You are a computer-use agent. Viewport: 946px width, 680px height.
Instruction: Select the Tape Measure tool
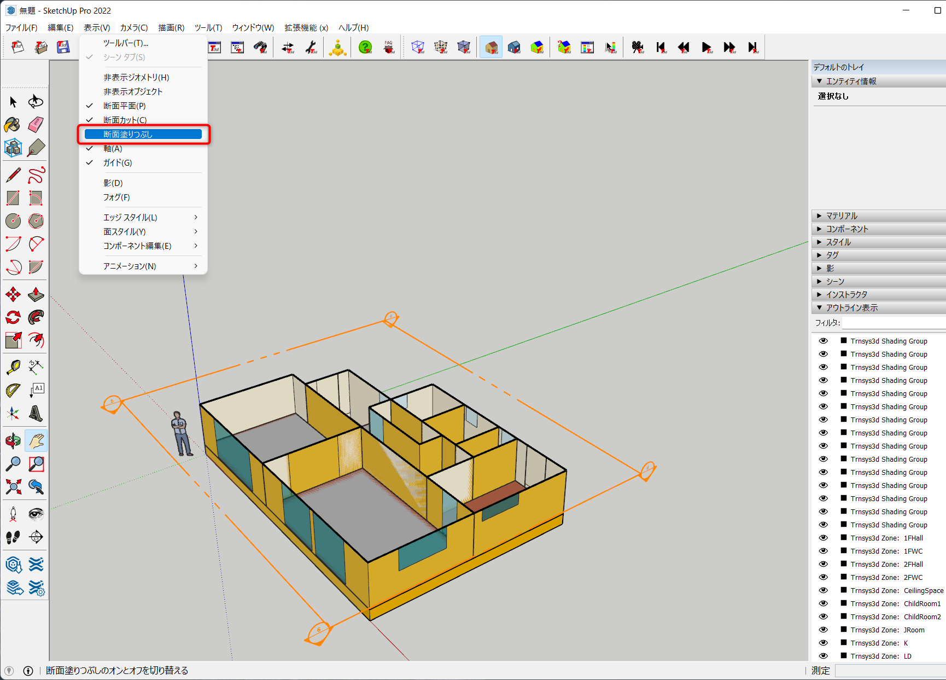click(13, 367)
